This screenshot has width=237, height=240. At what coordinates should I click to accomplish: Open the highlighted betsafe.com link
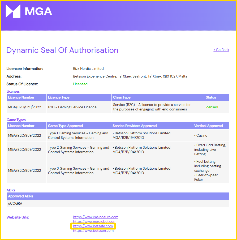click(93, 226)
